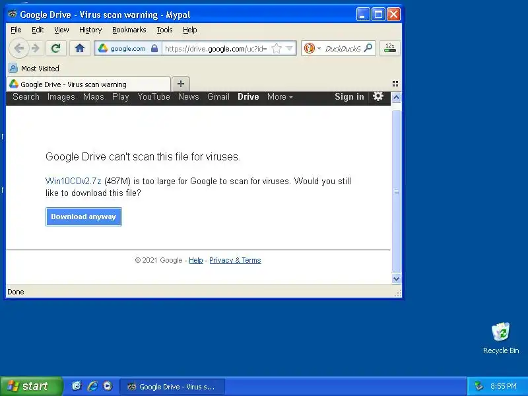Screen dimensions: 528x396
Task: Click the Done status bar text
Action: pyautogui.click(x=16, y=292)
